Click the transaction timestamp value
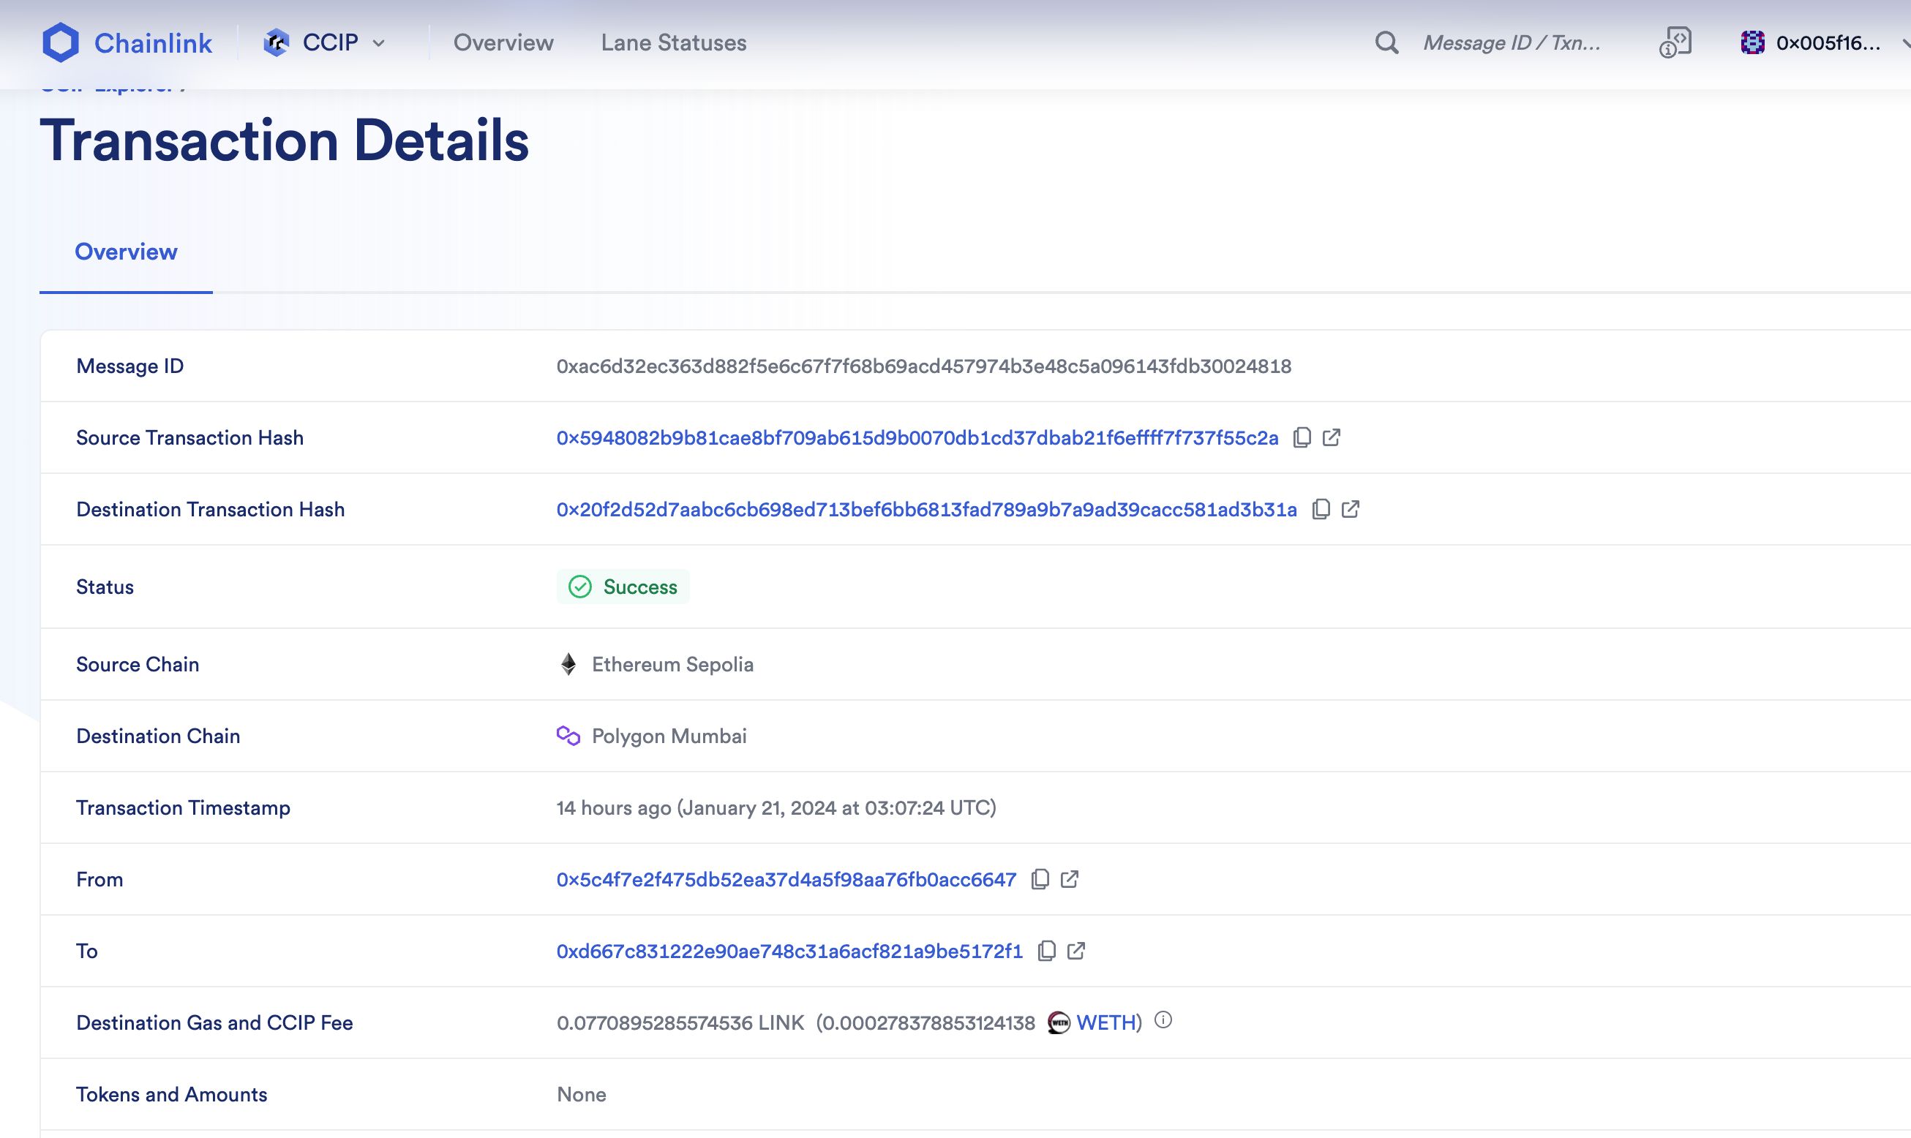The height and width of the screenshot is (1138, 1911). pos(776,808)
